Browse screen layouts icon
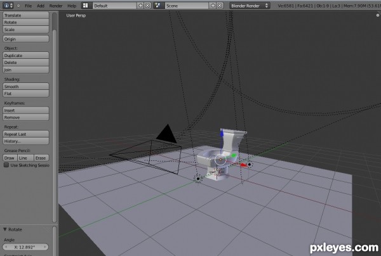Viewport: 381px width, 256px height. pyautogui.click(x=86, y=6)
